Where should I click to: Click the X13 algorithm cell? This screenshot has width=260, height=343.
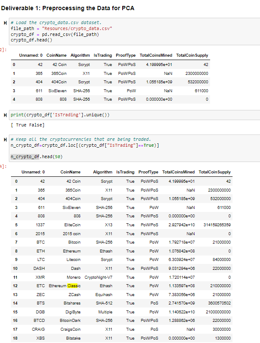109,225
